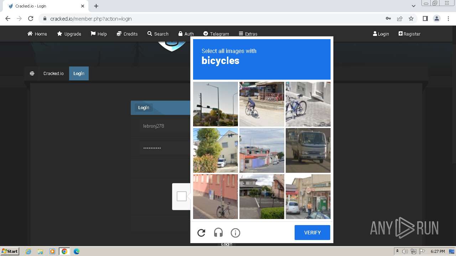
Task: Toggle browser side panel
Action: click(x=425, y=18)
